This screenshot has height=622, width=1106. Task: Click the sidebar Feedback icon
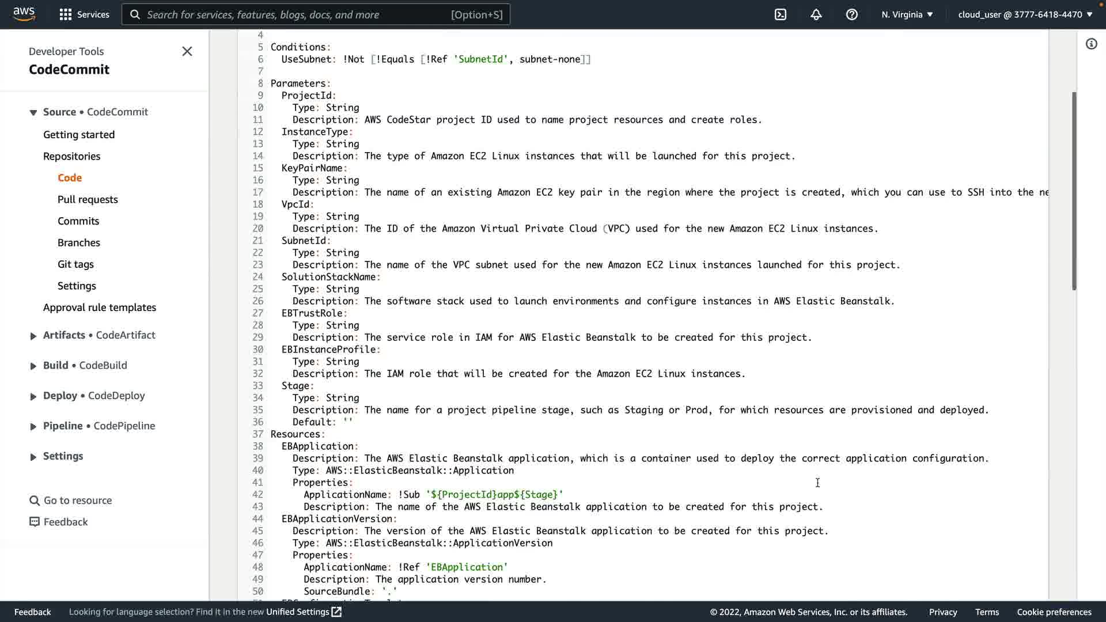tap(35, 522)
